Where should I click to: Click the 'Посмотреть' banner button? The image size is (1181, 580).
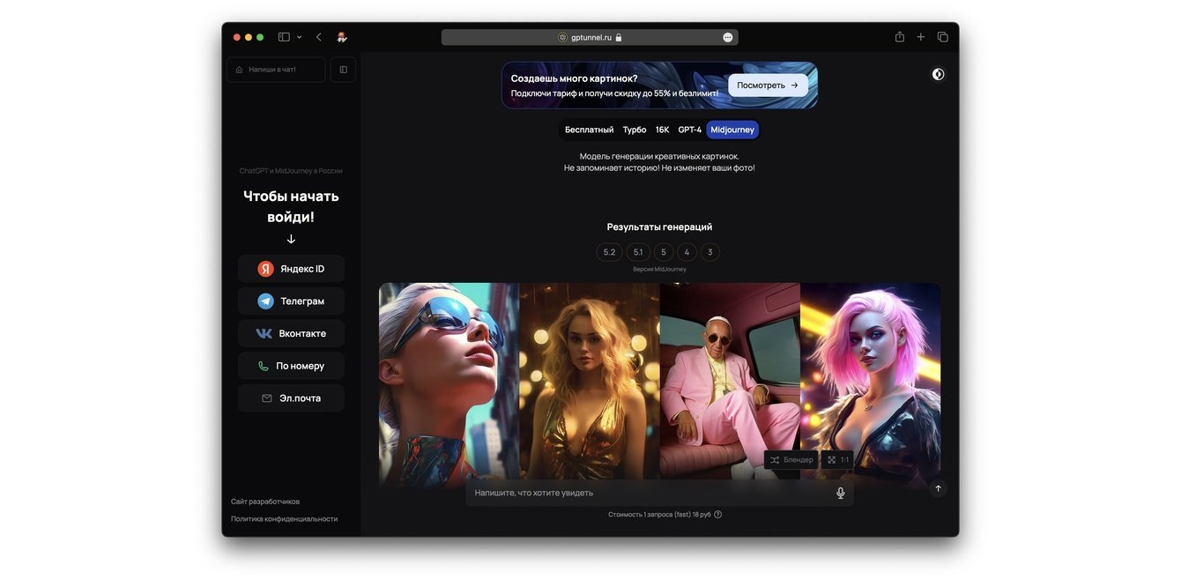point(768,86)
